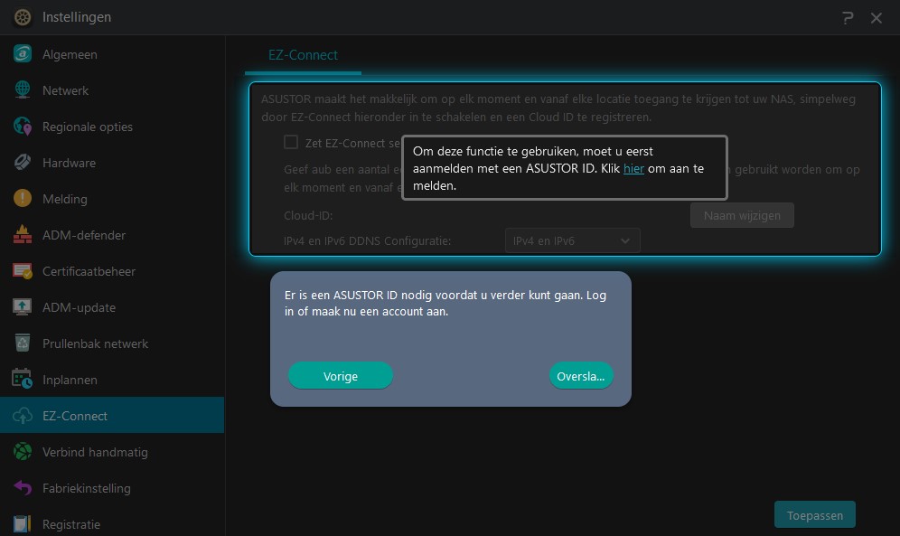This screenshot has height=536, width=900.
Task: Open Hardware settings section
Action: [x=112, y=163]
